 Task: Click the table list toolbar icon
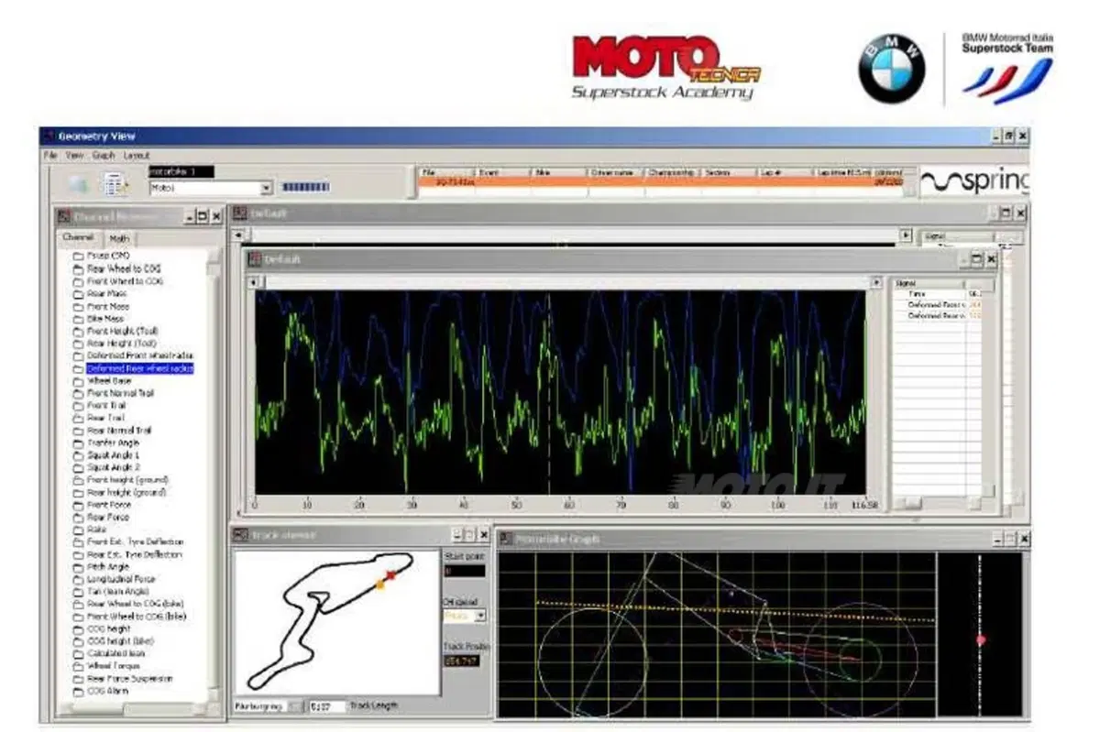tap(116, 184)
